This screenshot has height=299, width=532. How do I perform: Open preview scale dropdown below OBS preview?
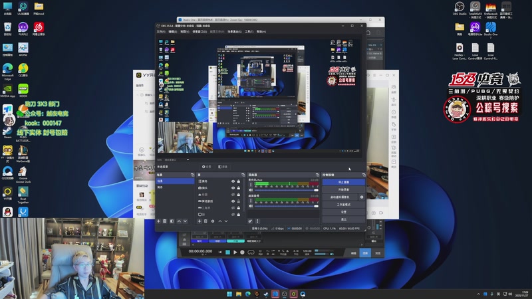point(188,159)
